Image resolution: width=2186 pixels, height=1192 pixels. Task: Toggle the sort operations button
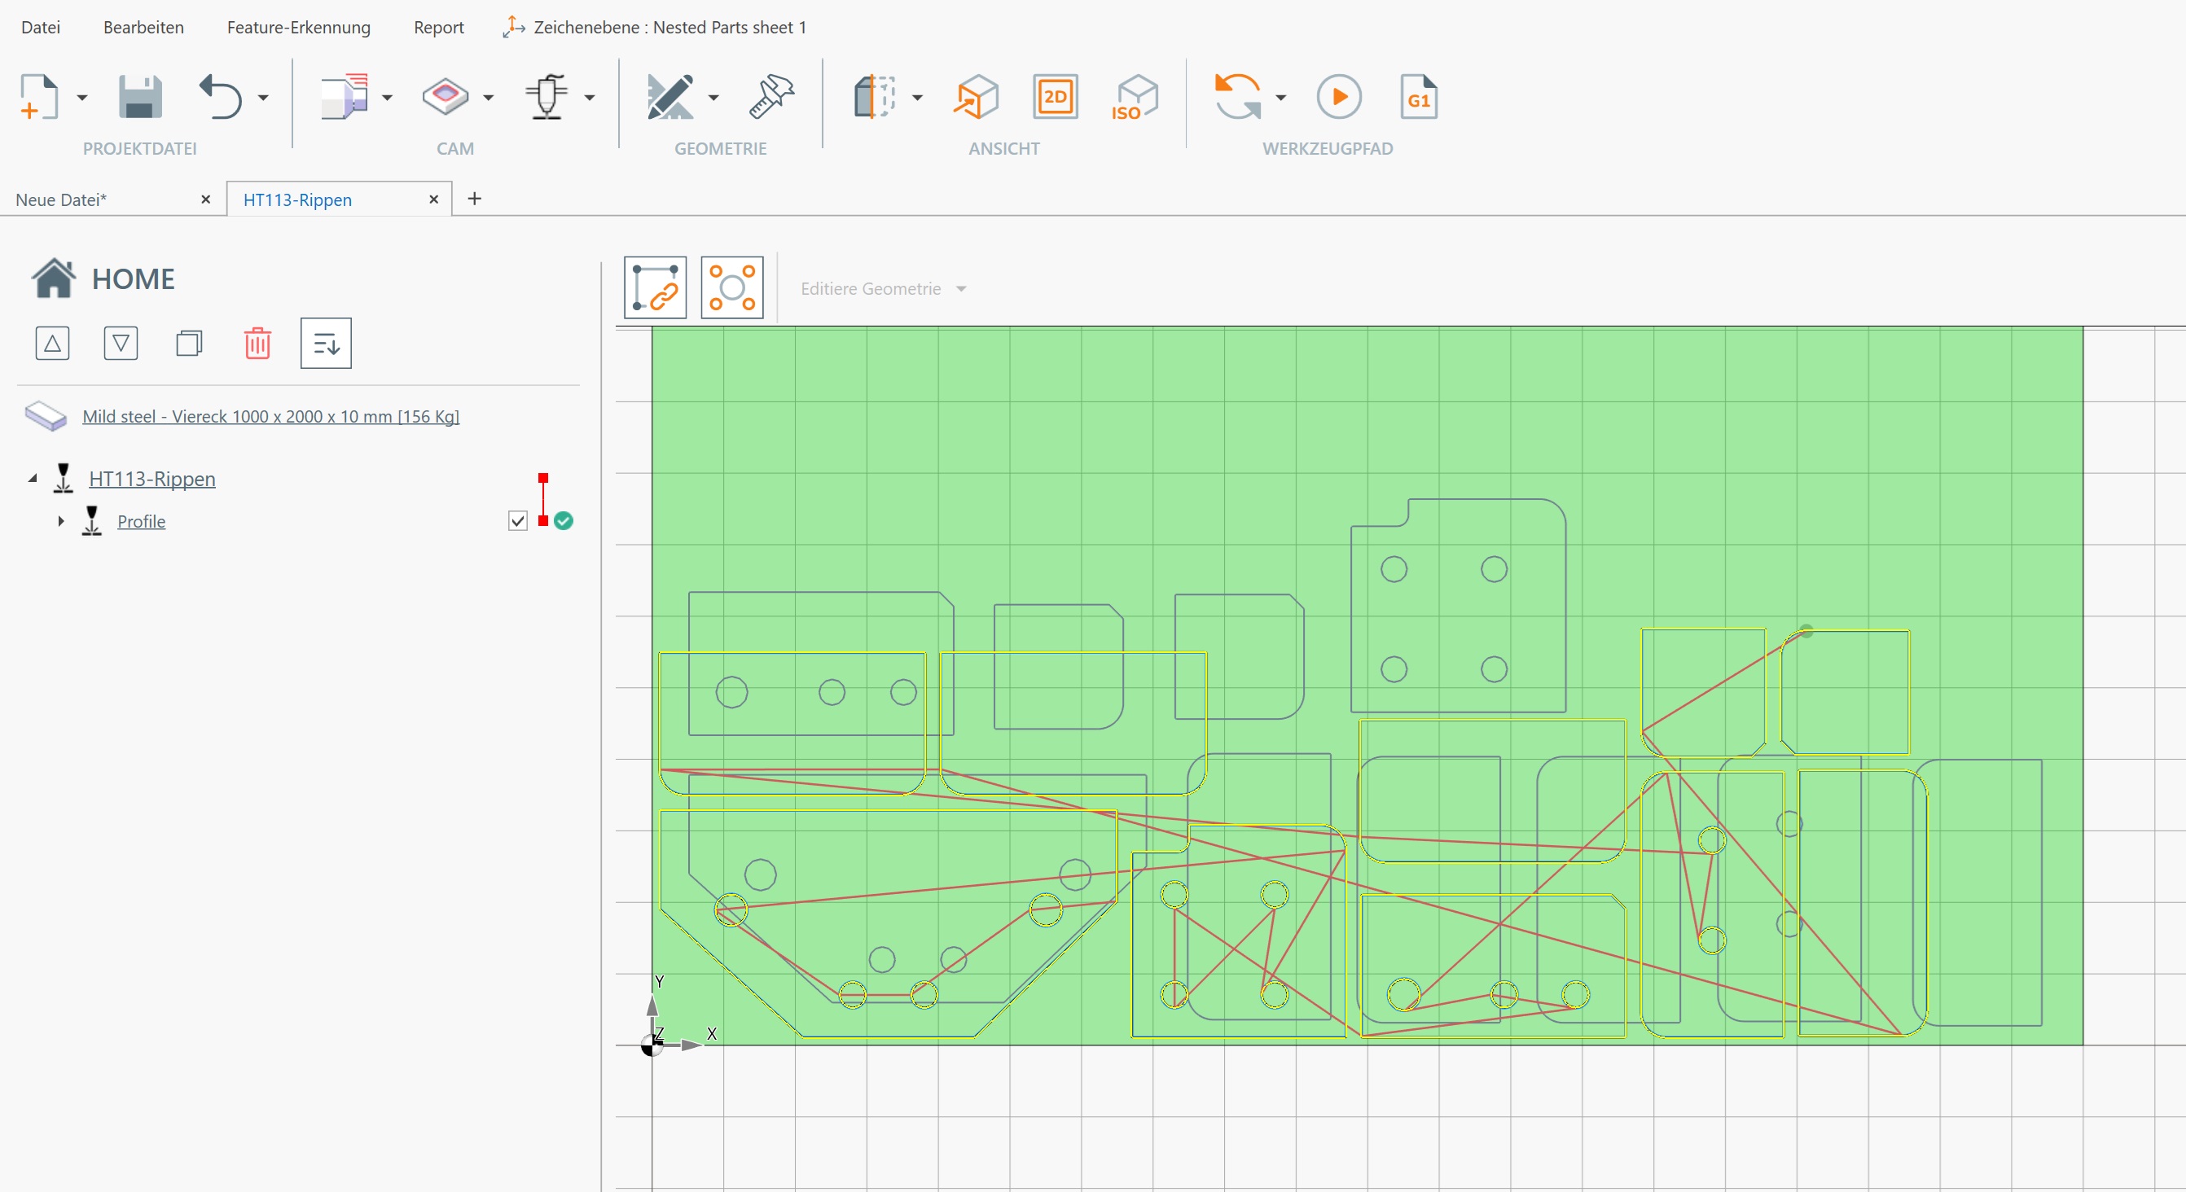point(326,344)
